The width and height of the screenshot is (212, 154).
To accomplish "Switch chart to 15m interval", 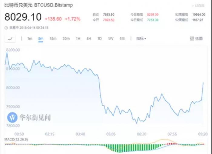I will (53, 39).
